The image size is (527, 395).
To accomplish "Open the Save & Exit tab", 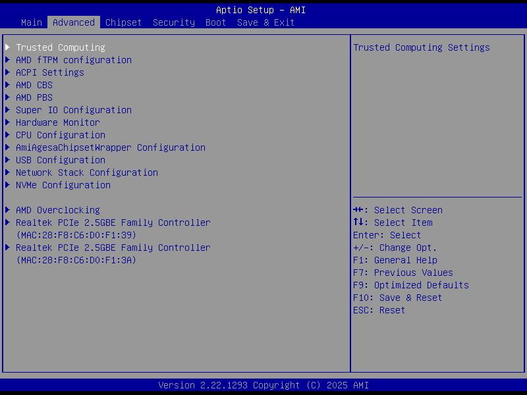I will tap(266, 22).
